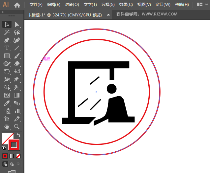Choose the Rectangle tool
210x173 pixels.
(x=7, y=56)
